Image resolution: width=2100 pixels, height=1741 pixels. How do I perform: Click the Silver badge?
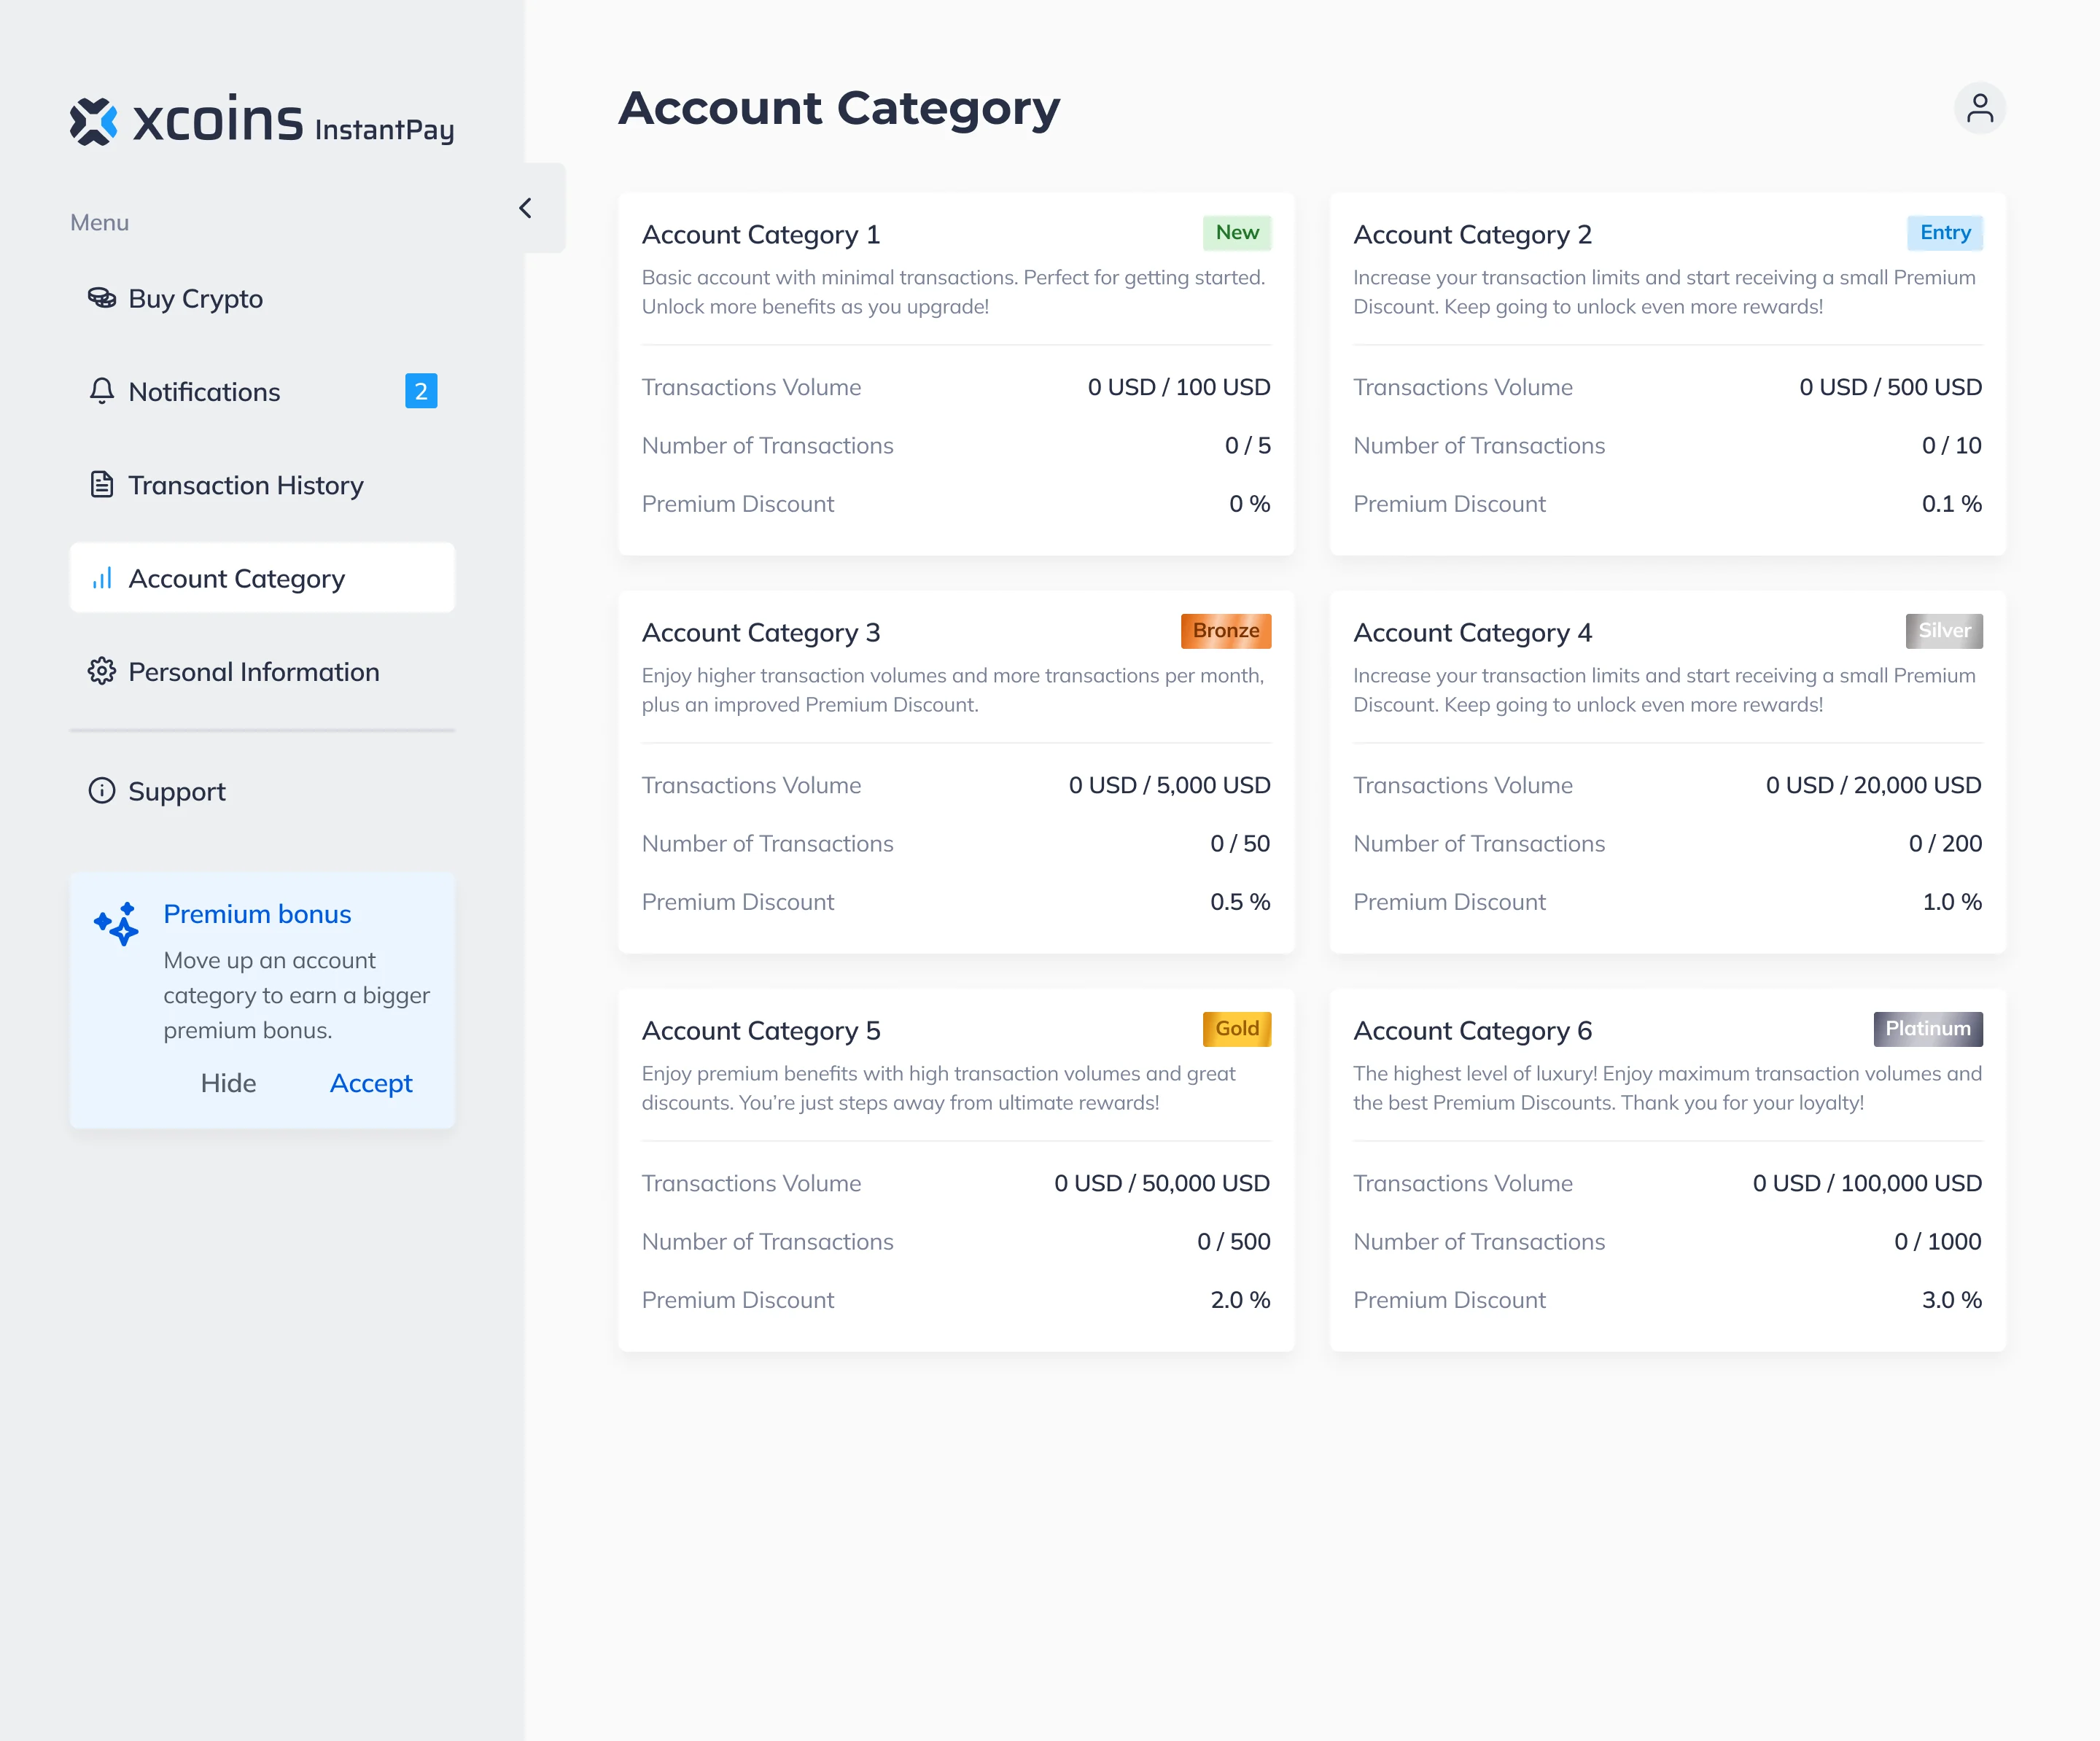(1944, 631)
